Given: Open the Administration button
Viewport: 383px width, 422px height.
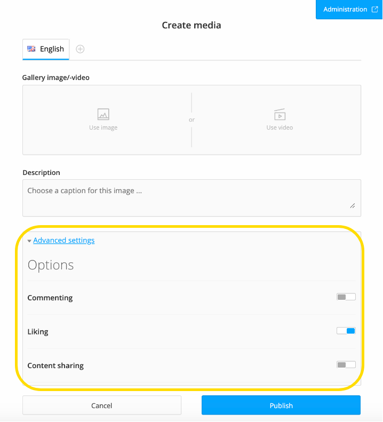Looking at the screenshot, I should 349,10.
